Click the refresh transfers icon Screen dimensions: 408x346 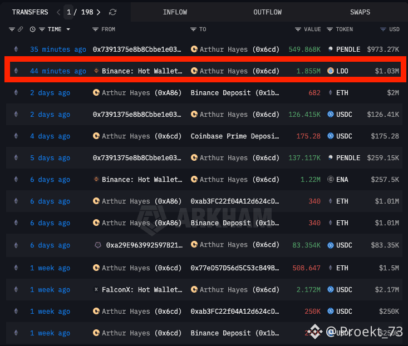tap(113, 12)
